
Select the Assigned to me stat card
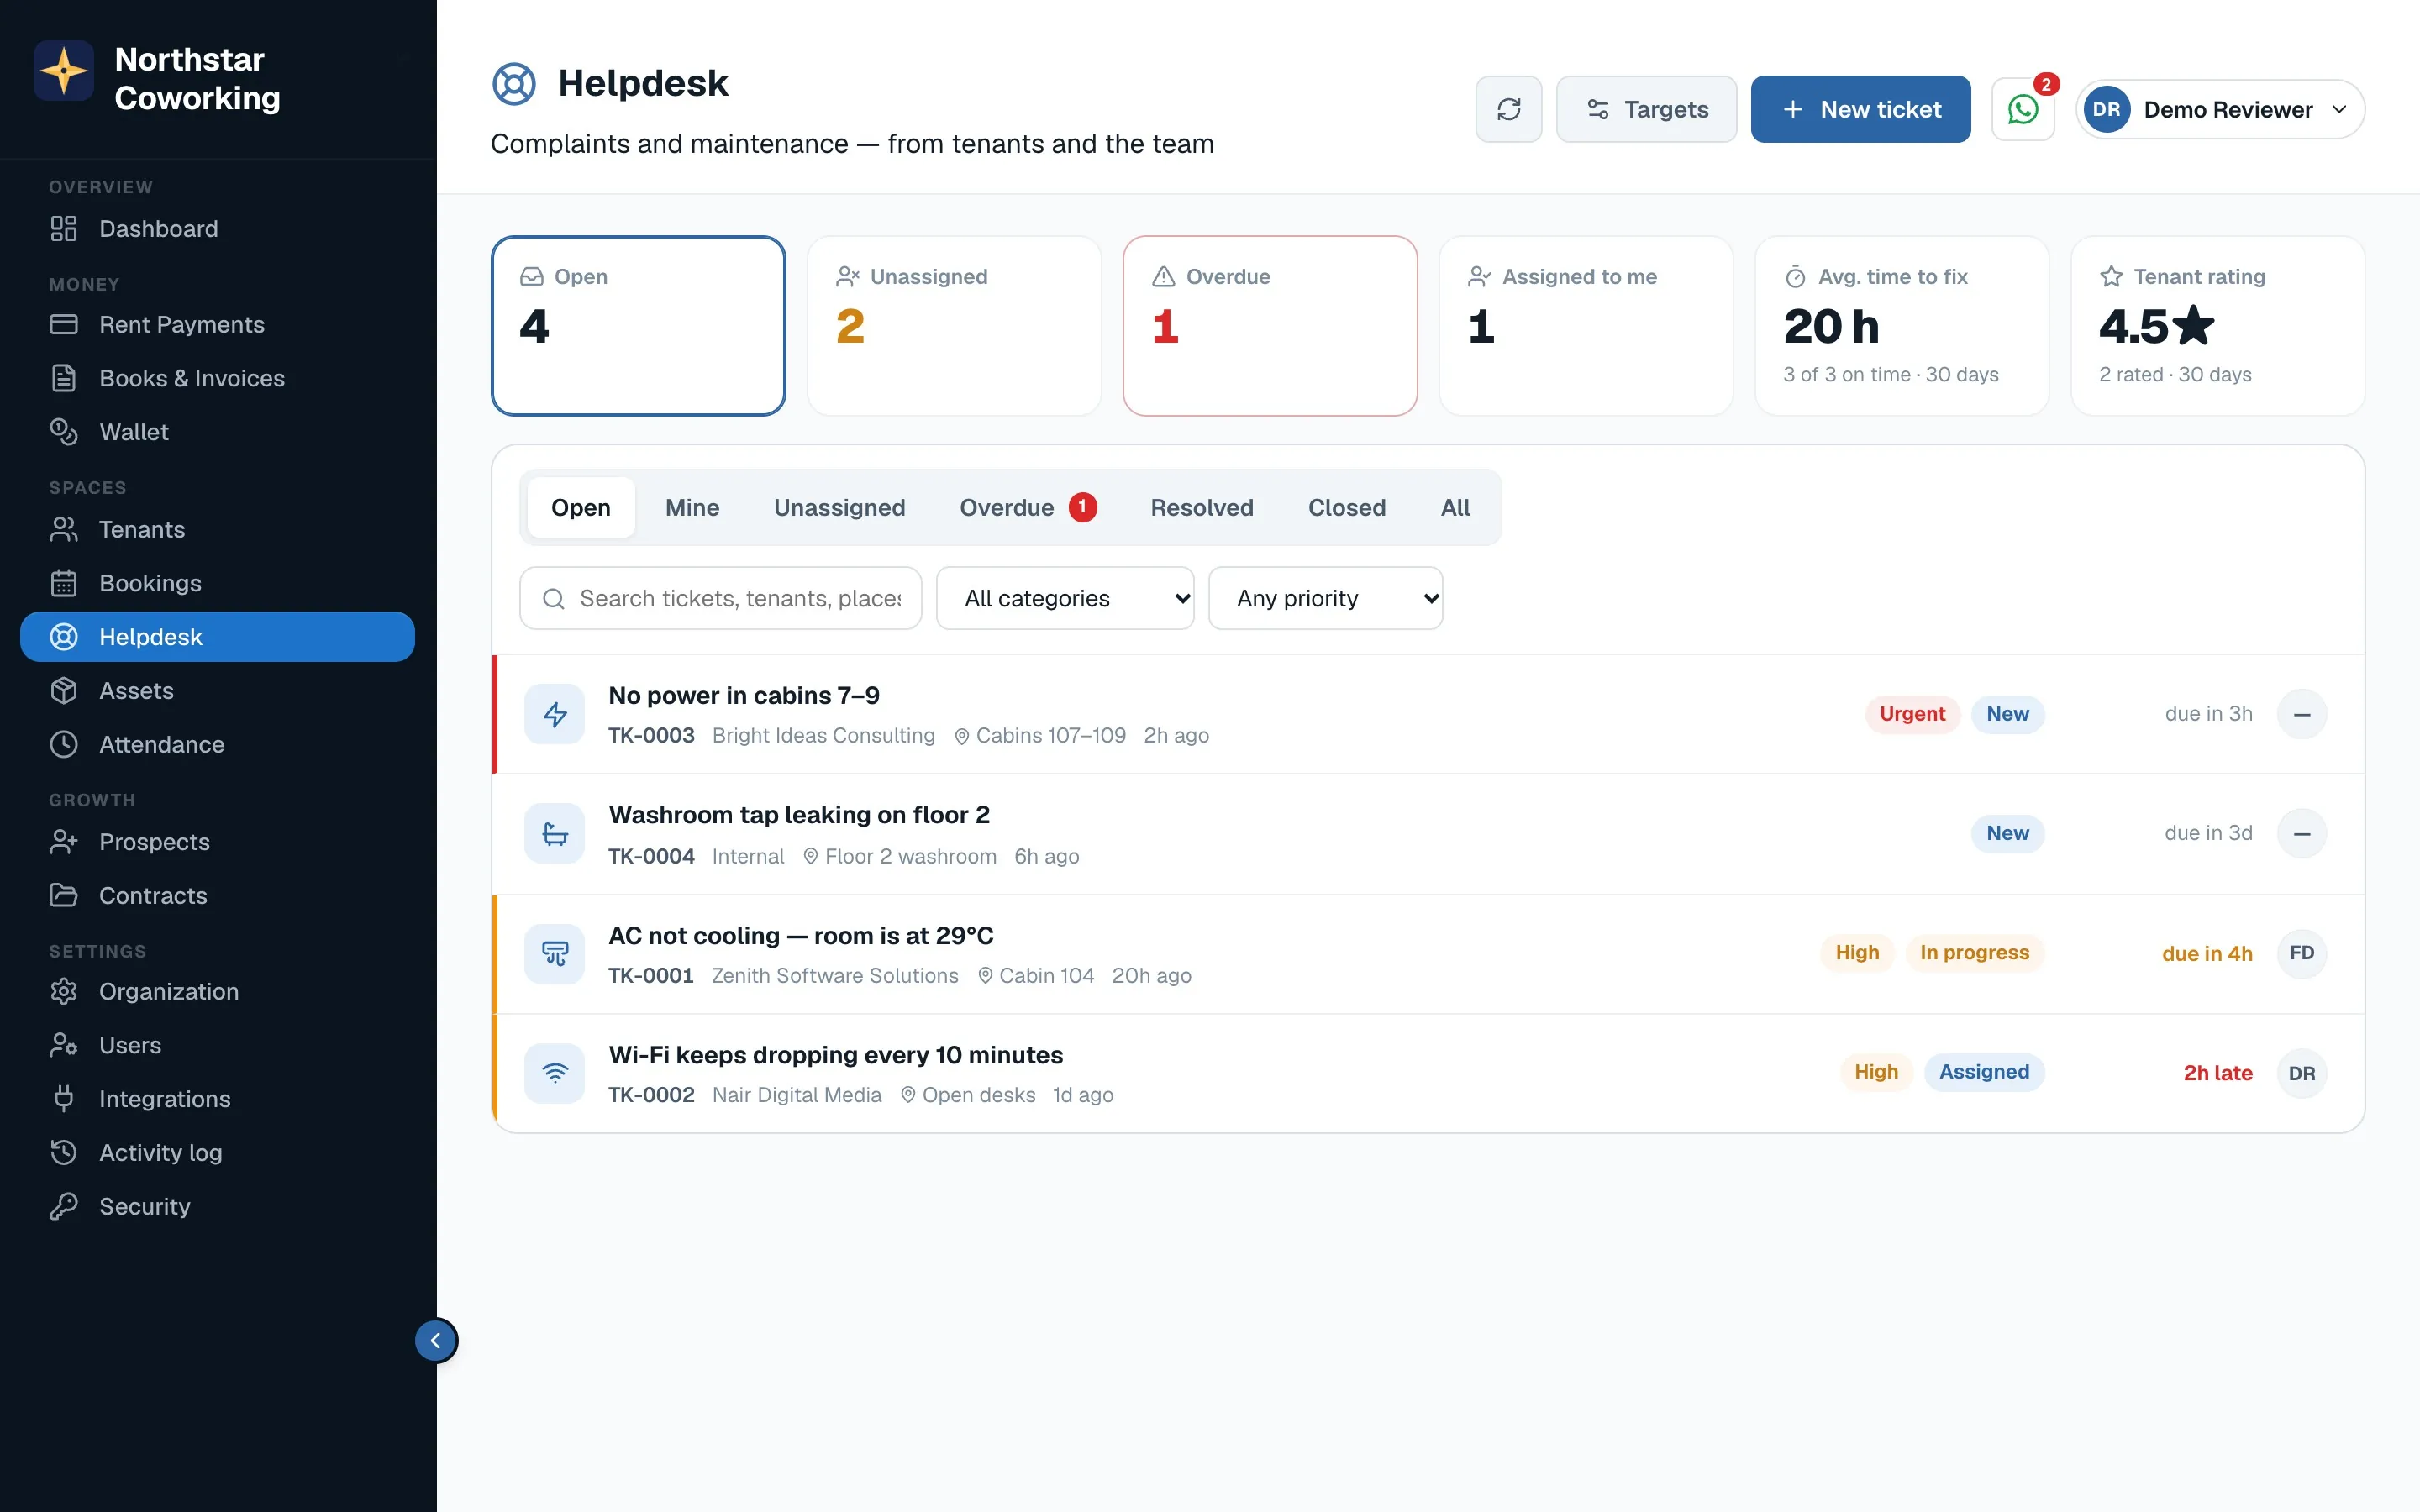coord(1586,326)
